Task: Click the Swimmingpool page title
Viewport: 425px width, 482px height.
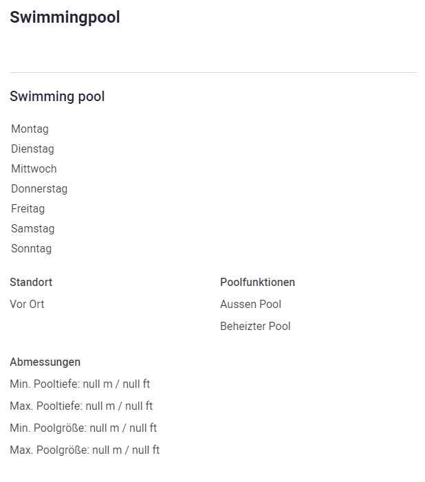Action: tap(65, 18)
